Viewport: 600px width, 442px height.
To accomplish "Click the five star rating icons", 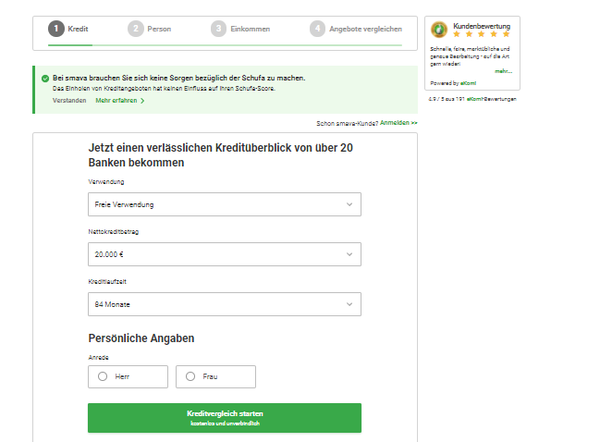I will coord(482,34).
